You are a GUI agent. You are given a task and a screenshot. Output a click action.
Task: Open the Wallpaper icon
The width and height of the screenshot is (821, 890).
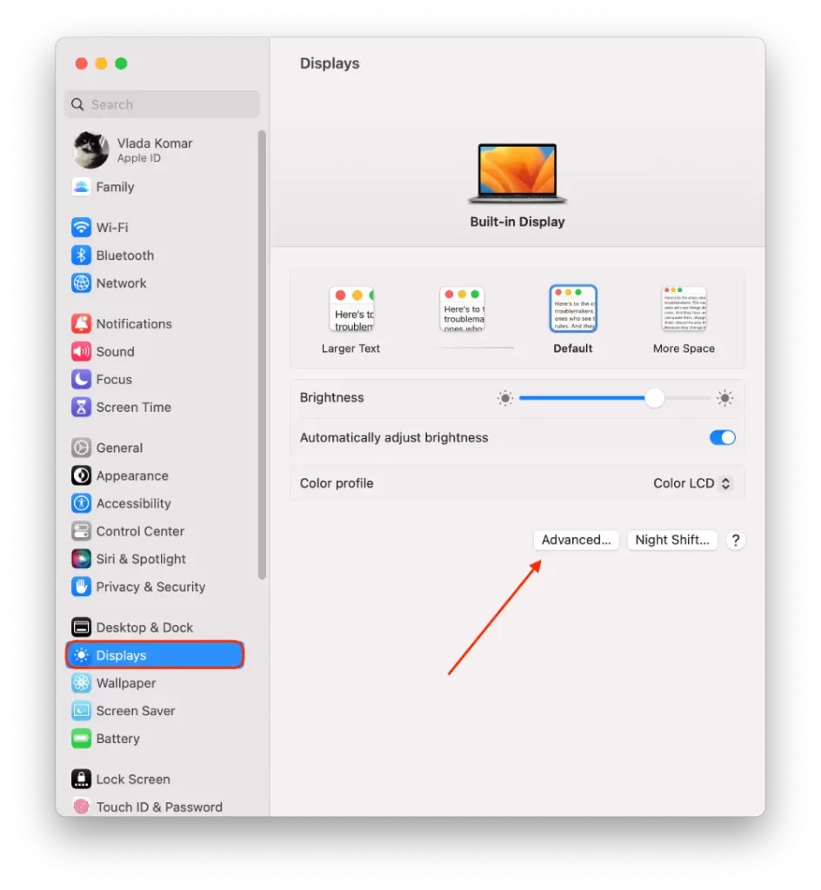tap(81, 683)
